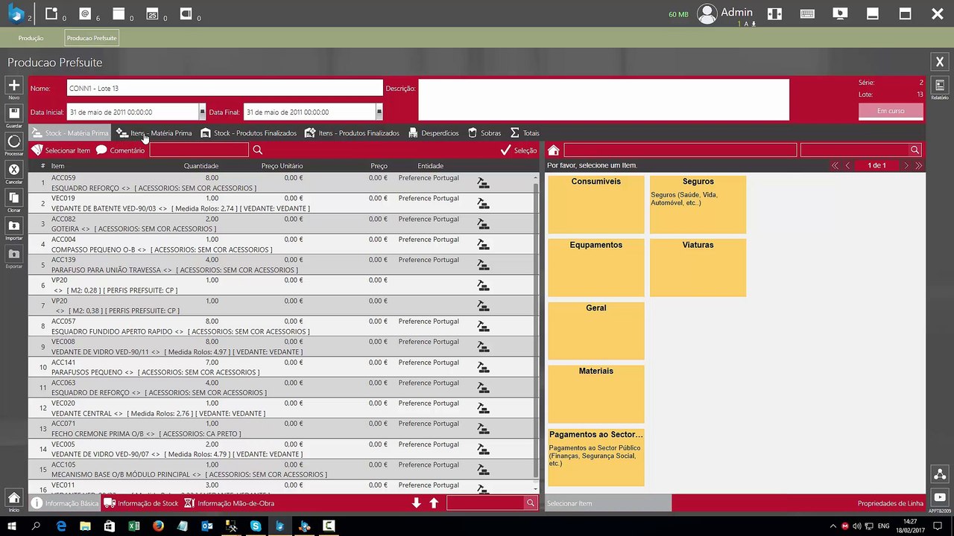954x536 pixels.
Task: Open the Importar icon
Action: (13, 226)
